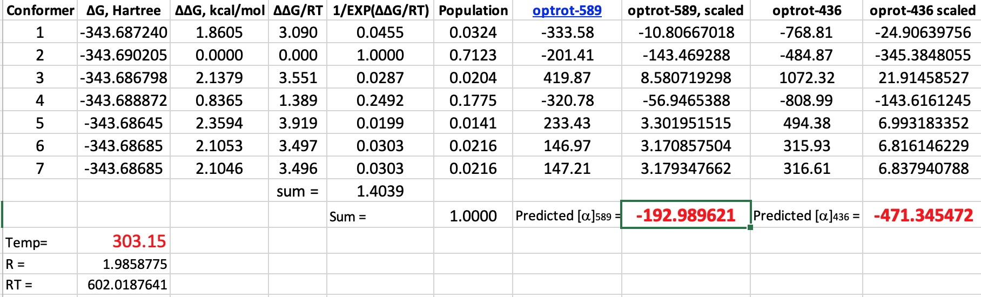
Task: Select the ΔΔG, kcal/mol header cell
Action: coord(219,11)
